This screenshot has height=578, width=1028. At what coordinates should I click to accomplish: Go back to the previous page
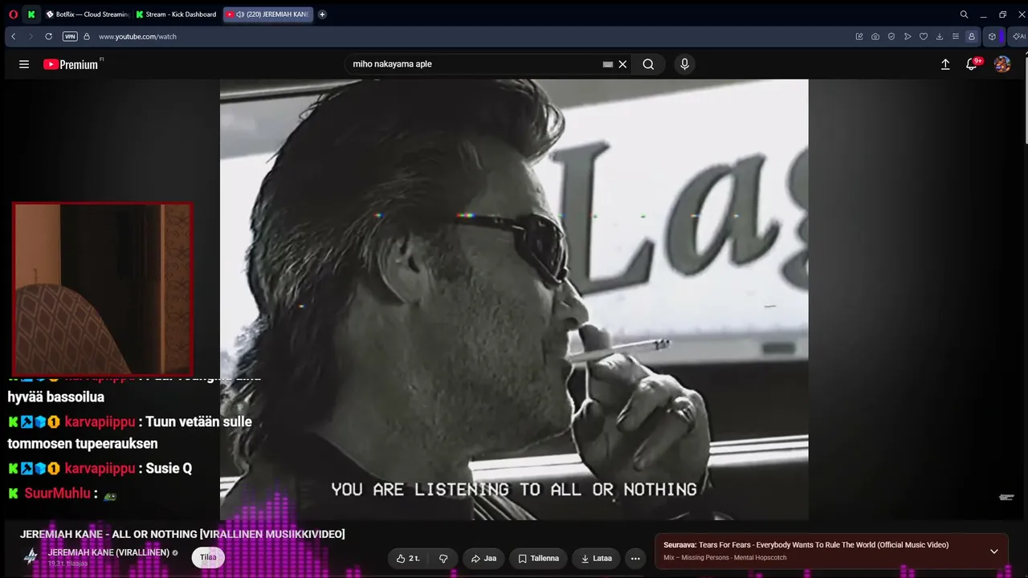pyautogui.click(x=14, y=36)
